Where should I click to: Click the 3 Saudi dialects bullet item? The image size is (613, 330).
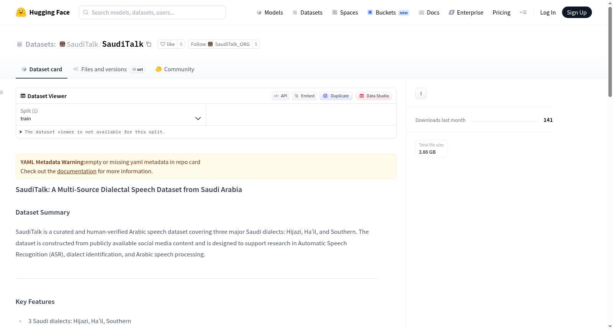80,321
